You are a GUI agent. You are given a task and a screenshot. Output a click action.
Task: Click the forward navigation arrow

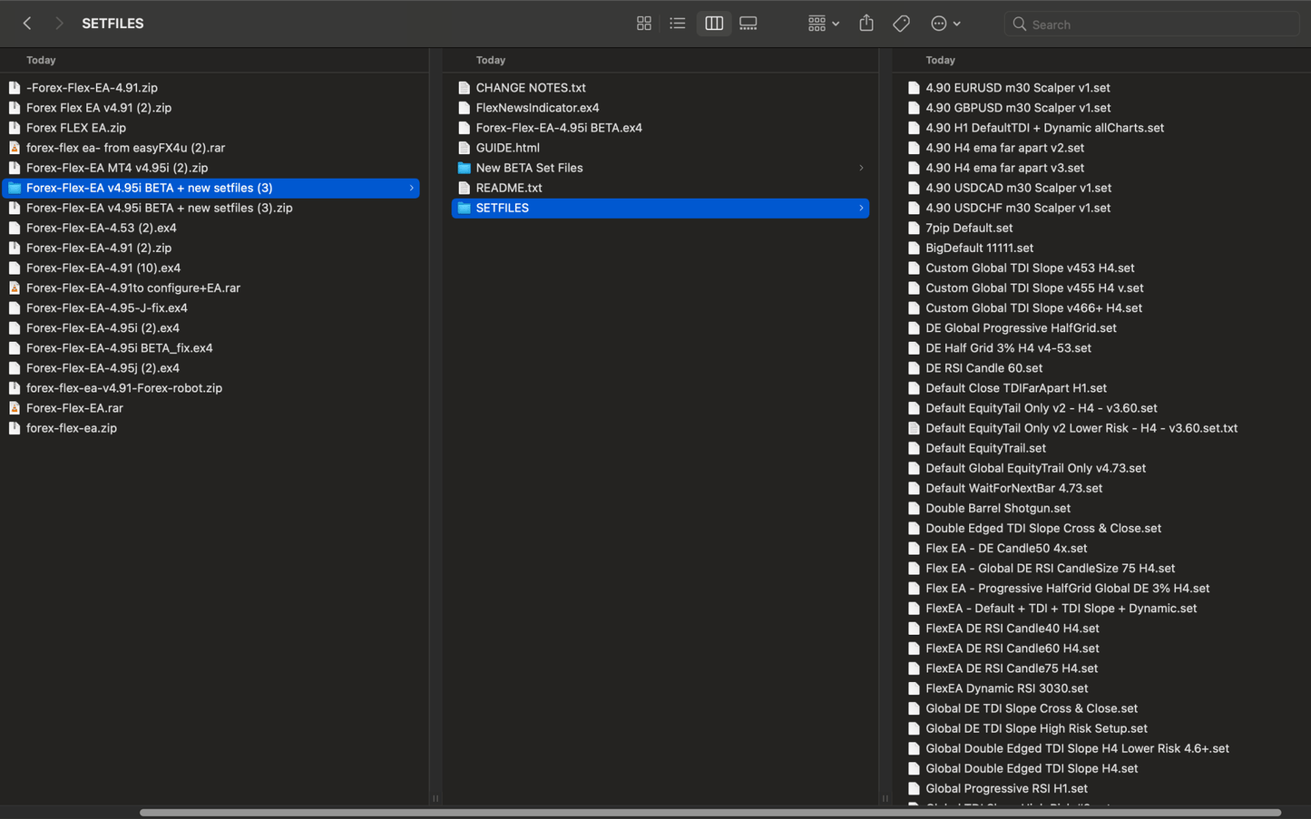59,24
